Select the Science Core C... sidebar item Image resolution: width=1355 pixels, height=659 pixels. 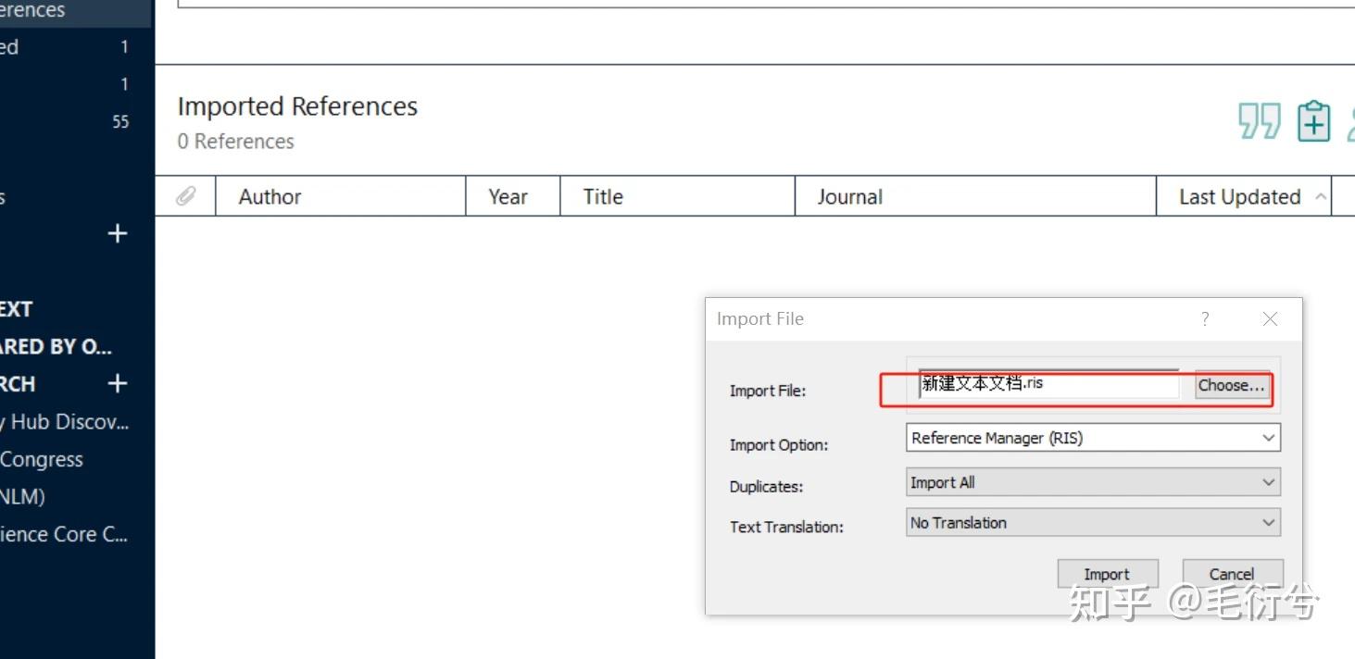click(65, 534)
